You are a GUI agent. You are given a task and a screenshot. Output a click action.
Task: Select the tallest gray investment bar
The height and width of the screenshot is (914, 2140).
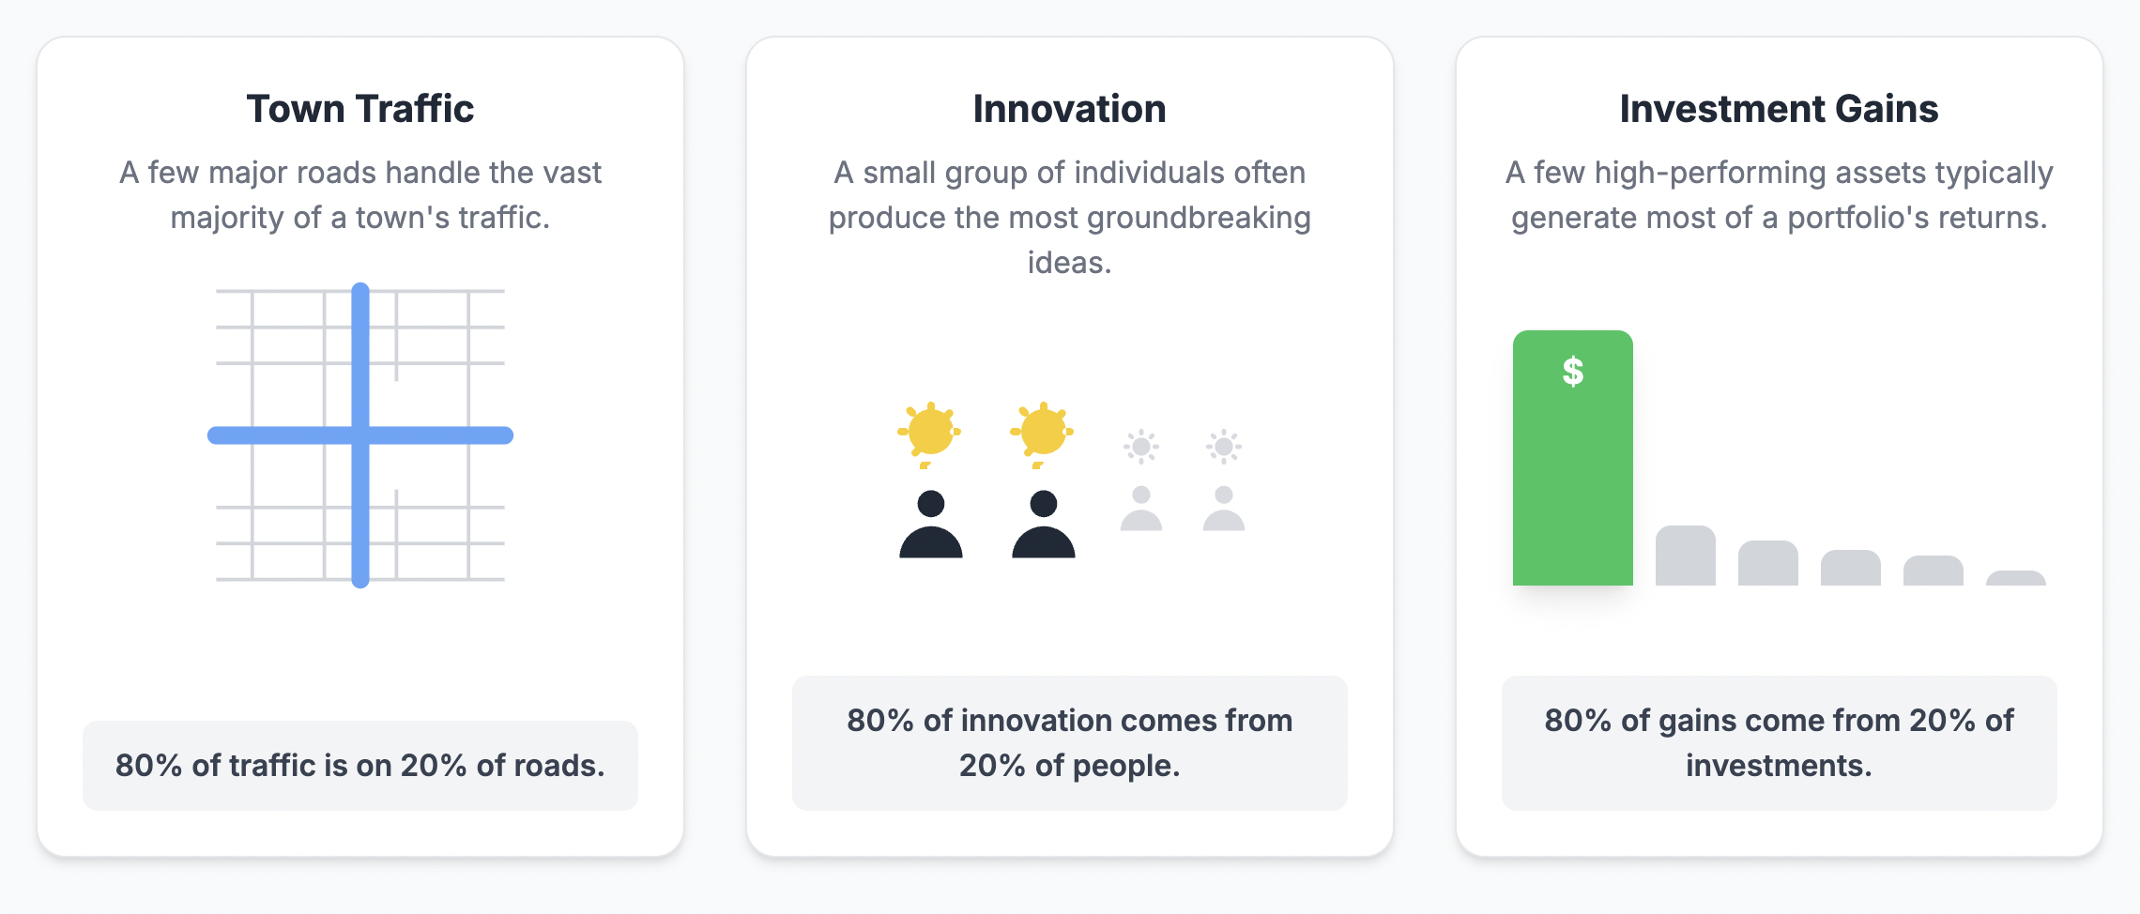pyautogui.click(x=1686, y=556)
